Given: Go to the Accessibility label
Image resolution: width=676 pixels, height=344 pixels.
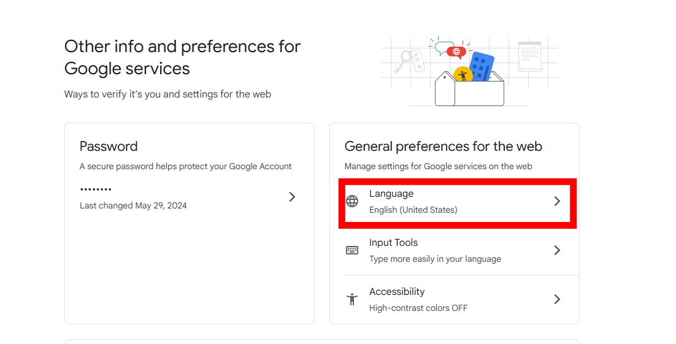Looking at the screenshot, I should pyautogui.click(x=397, y=292).
